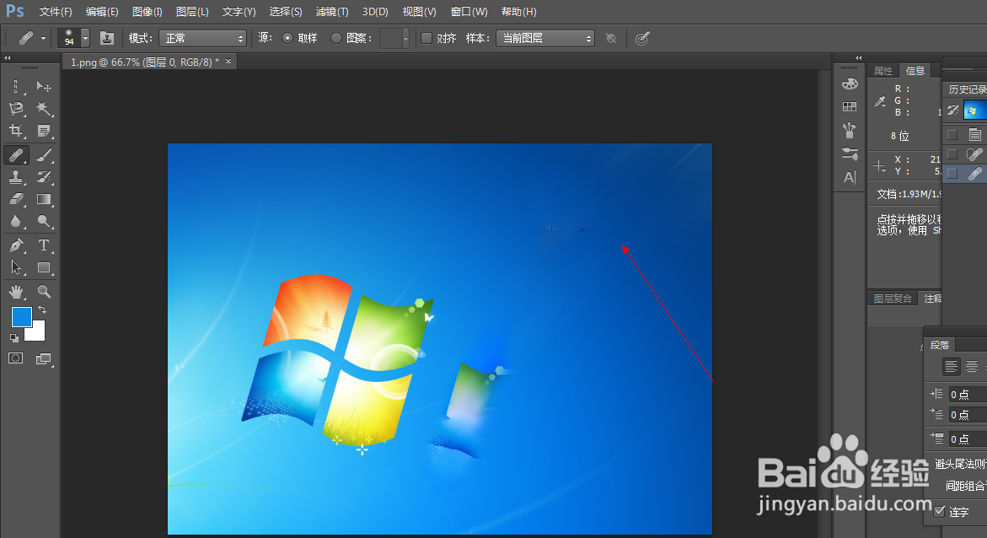
Task: Select the Rectangular Marquee tool
Action: click(x=16, y=86)
